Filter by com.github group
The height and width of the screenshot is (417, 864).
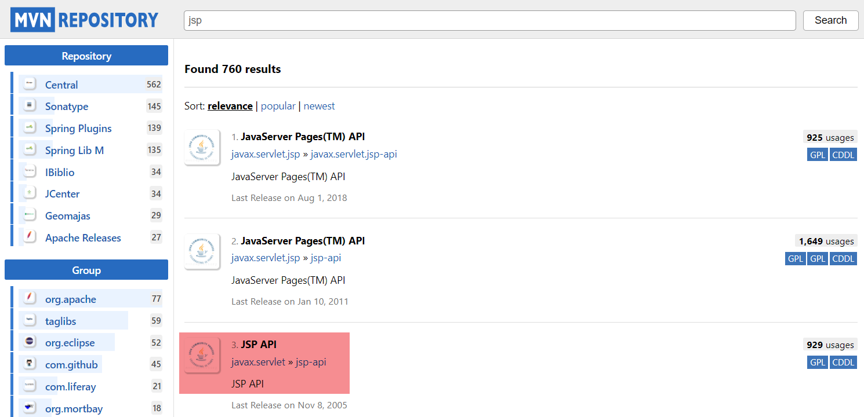71,365
